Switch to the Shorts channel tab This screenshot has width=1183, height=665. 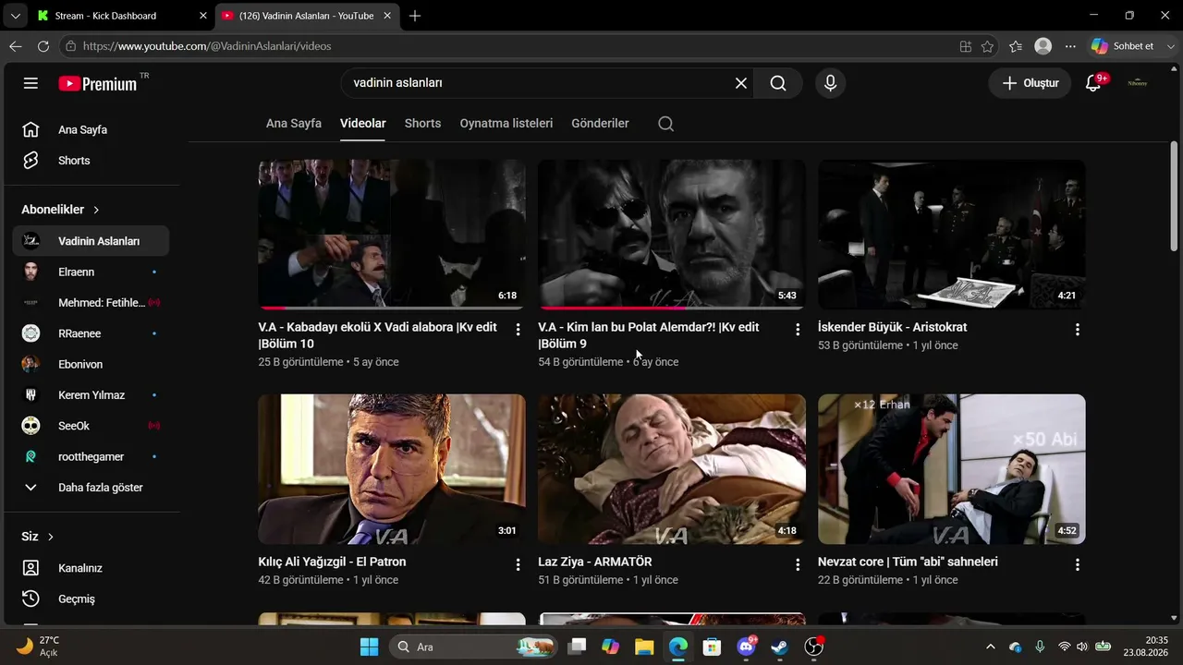(x=422, y=124)
